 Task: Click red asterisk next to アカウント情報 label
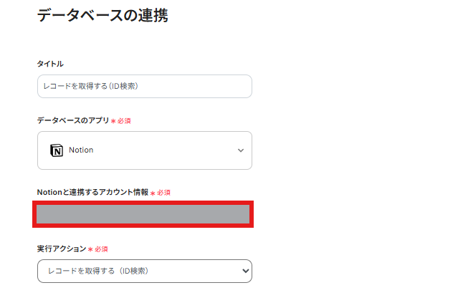pos(153,193)
